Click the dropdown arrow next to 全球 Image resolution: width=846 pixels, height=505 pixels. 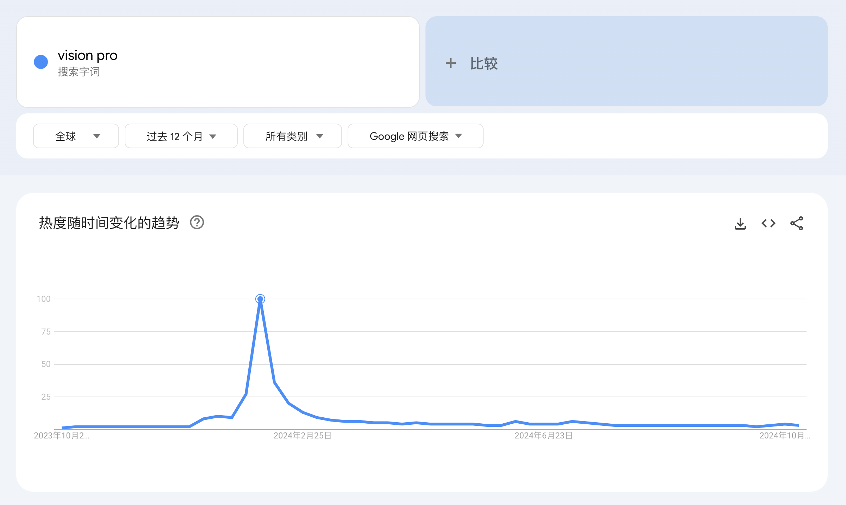(97, 136)
